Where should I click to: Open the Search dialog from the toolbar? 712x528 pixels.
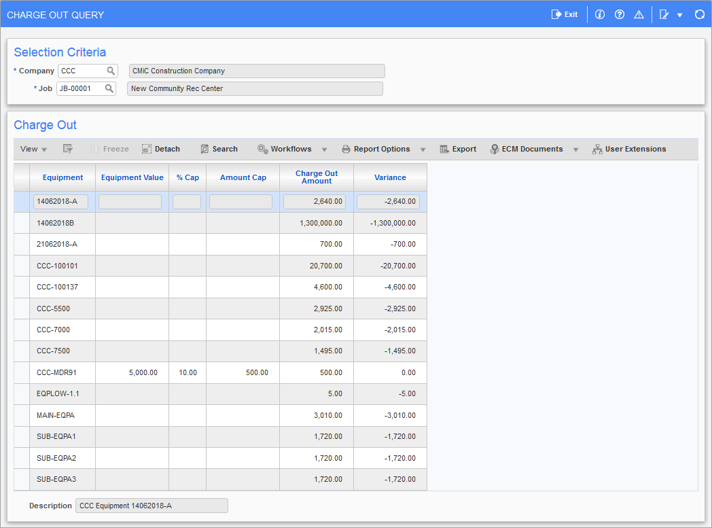tap(218, 149)
